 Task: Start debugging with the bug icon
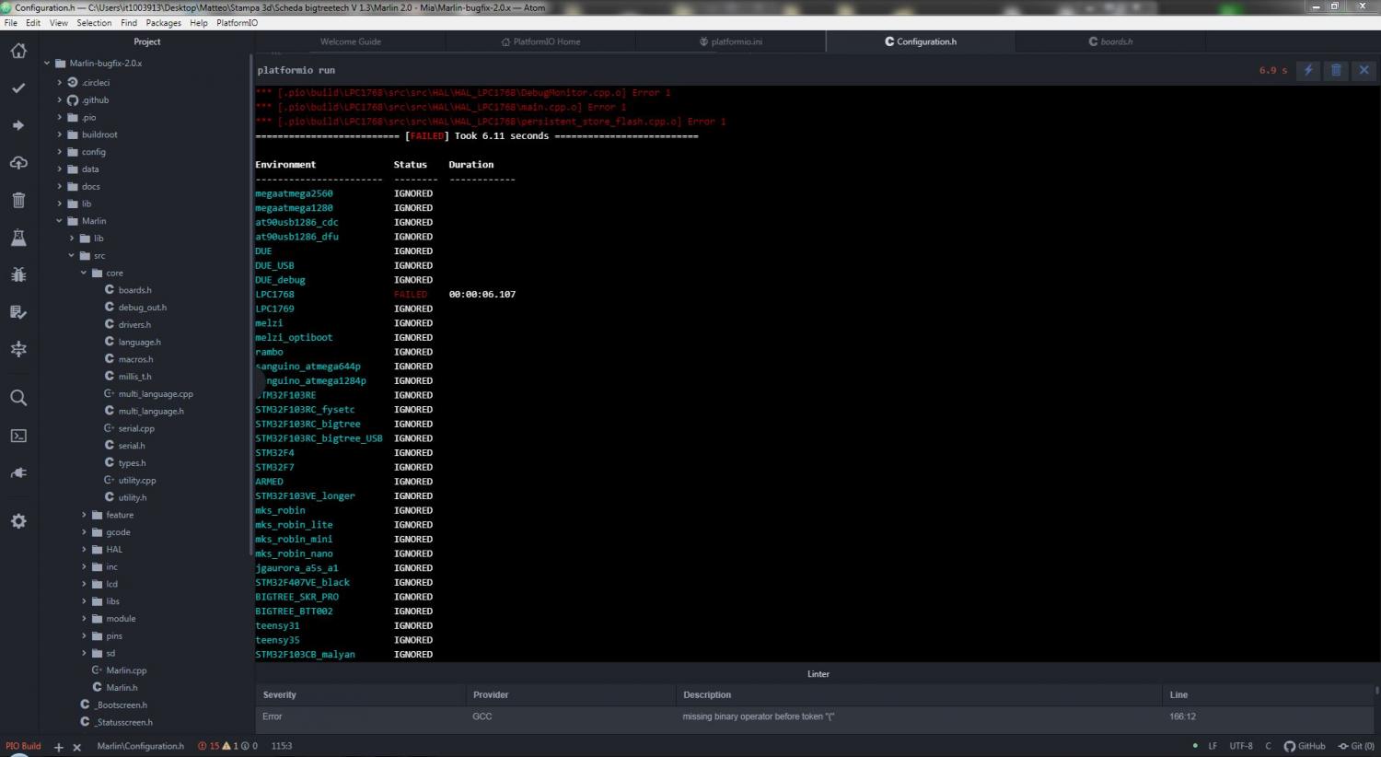click(x=18, y=274)
